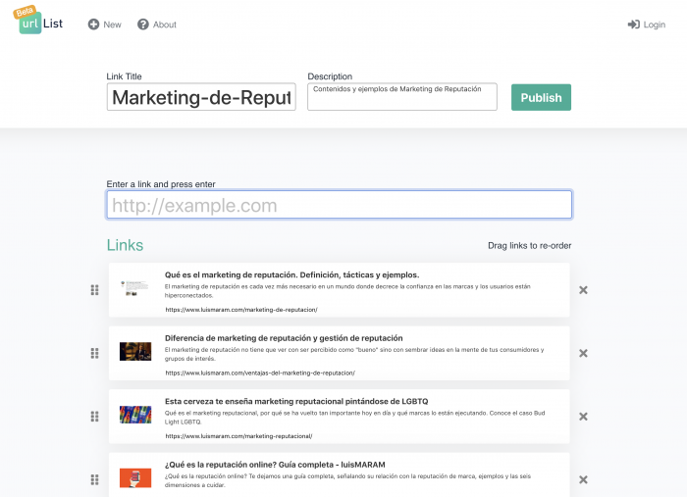Remove the 'Qué es el marketing de reputación' link
The image size is (687, 497).
coord(583,290)
